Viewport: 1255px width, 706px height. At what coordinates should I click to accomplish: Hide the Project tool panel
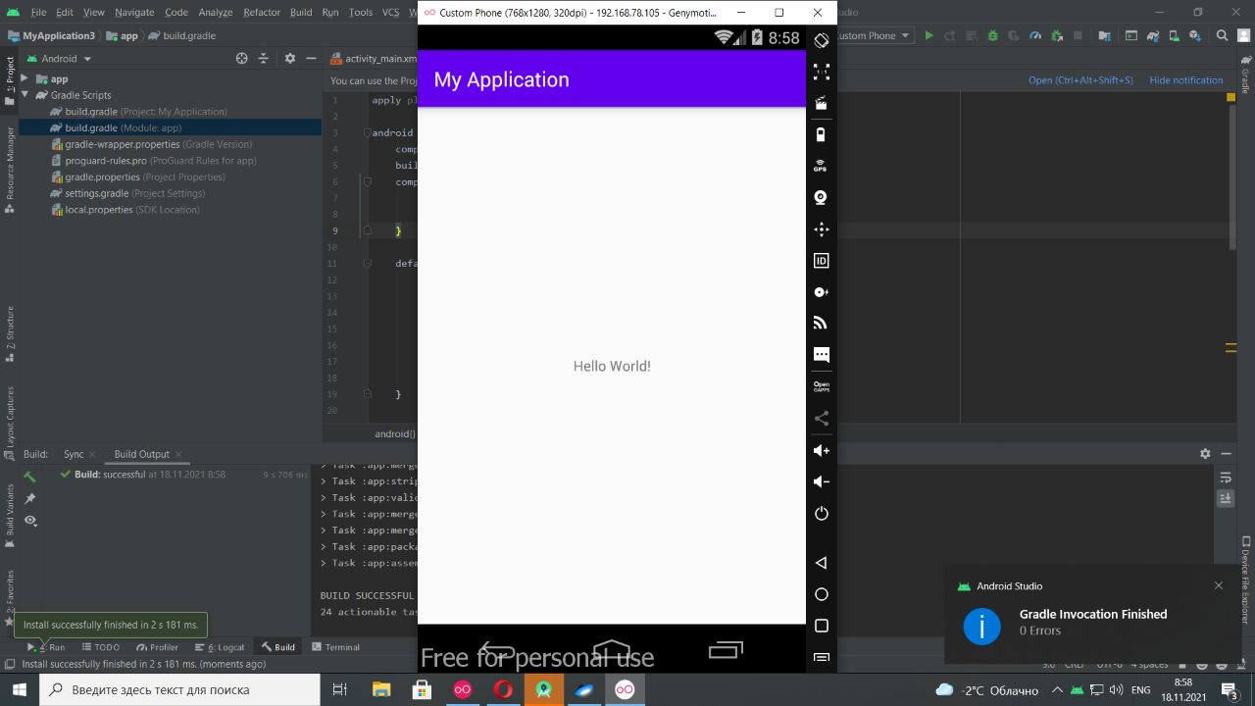coord(311,59)
